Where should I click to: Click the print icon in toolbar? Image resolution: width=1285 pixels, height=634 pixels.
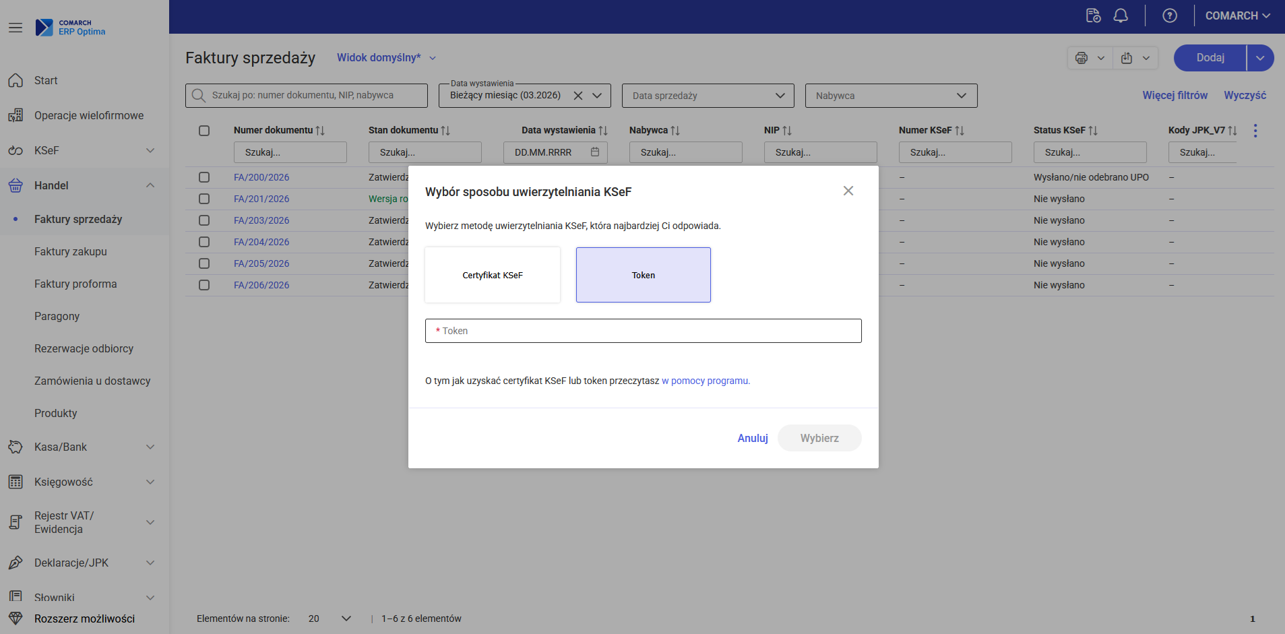[1082, 58]
